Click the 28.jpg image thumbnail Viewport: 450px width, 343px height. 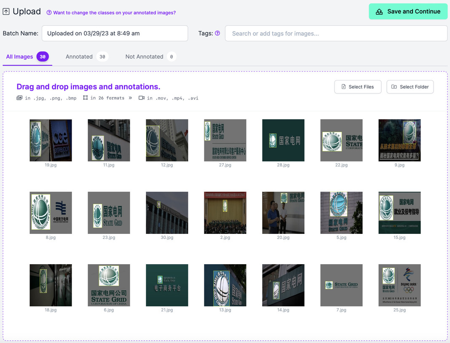283,140
